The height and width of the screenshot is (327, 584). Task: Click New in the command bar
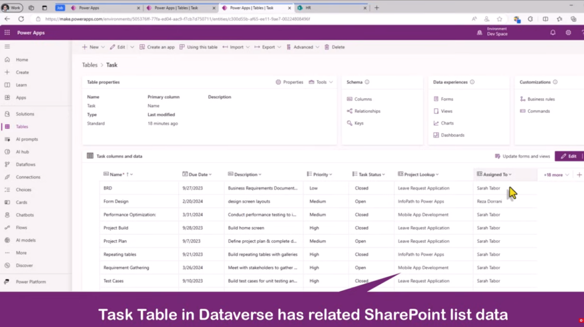pos(91,47)
